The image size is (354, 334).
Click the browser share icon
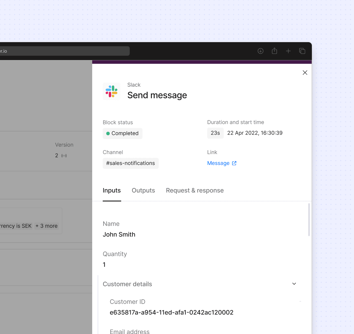pos(274,51)
